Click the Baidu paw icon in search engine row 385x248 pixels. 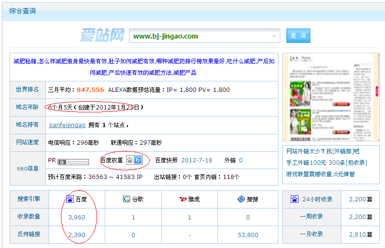click(x=70, y=199)
